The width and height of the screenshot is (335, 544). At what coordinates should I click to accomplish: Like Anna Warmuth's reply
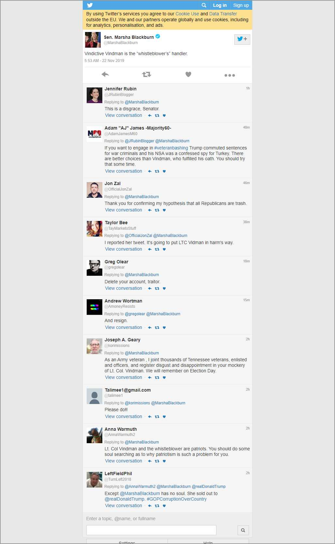pos(164,461)
